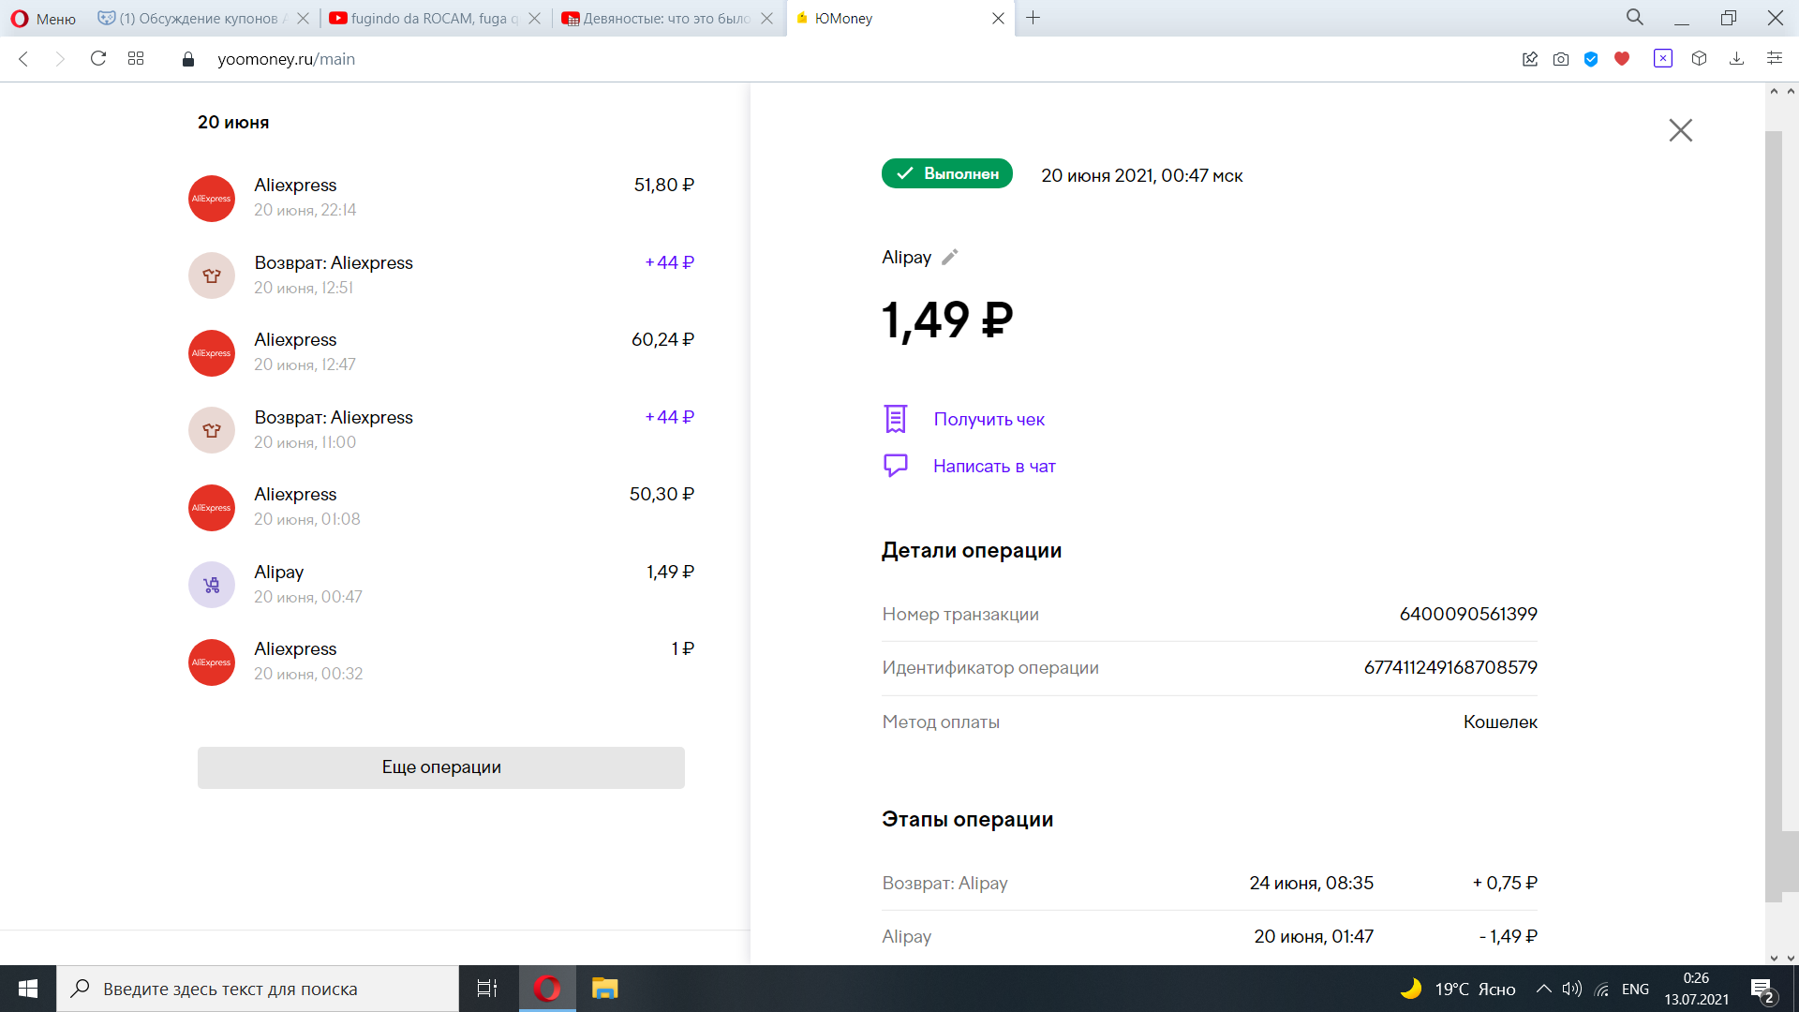Open the downloads icon in toolbar
Image resolution: width=1799 pixels, height=1012 pixels.
pyautogui.click(x=1736, y=59)
